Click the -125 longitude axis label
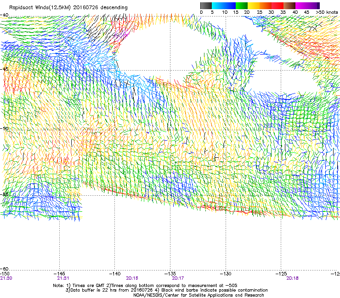 click(x=281, y=274)
